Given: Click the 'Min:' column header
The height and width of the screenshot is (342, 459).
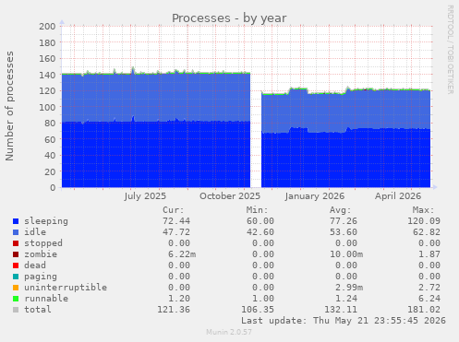Looking at the screenshot, I should pyautogui.click(x=257, y=210).
